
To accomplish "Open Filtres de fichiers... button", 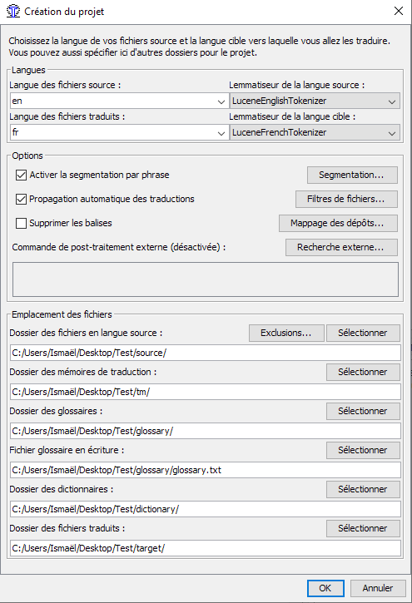I will coord(346,200).
